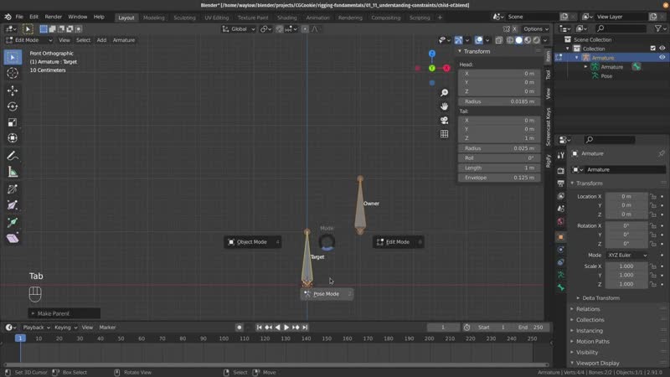Open the Keying dropdown in timeline
Viewport: 670px width, 377px height.
pyautogui.click(x=65, y=328)
